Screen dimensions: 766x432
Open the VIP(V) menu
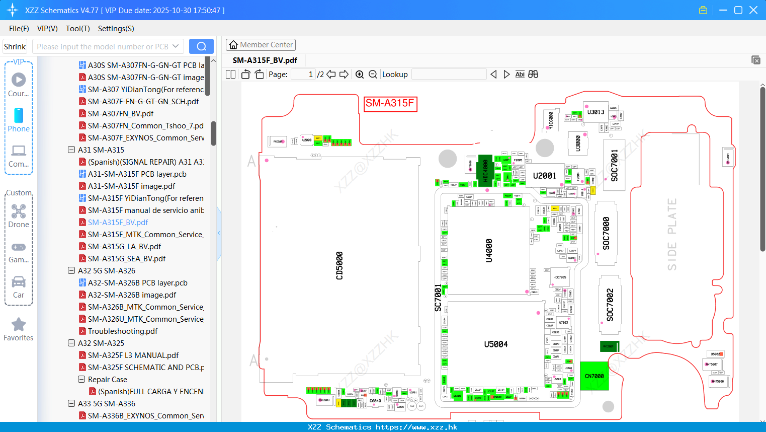click(x=47, y=29)
